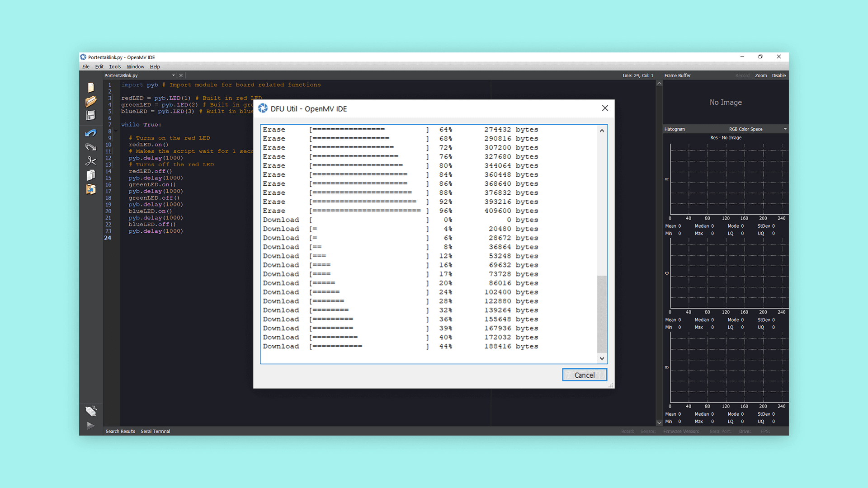Click the Cancel button in DFU dialog
Image resolution: width=868 pixels, height=488 pixels.
pyautogui.click(x=584, y=375)
